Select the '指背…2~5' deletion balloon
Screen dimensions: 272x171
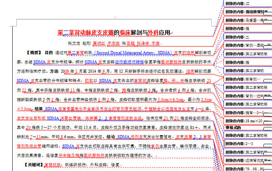[x=248, y=112]
